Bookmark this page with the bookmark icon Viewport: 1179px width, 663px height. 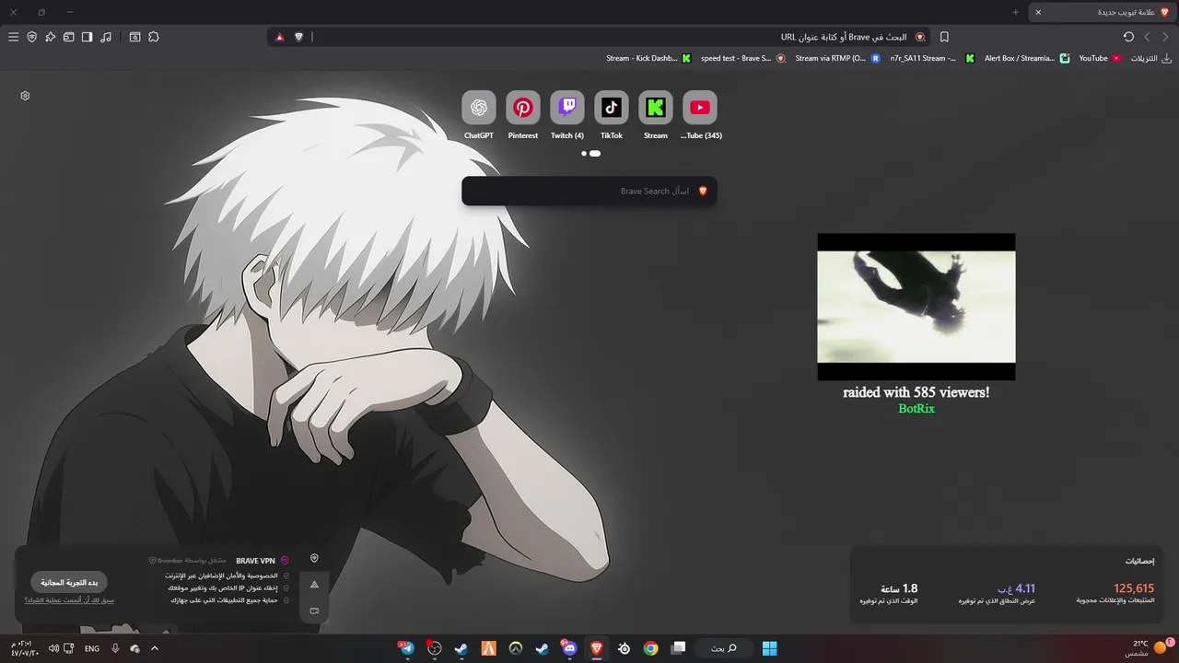pos(944,37)
